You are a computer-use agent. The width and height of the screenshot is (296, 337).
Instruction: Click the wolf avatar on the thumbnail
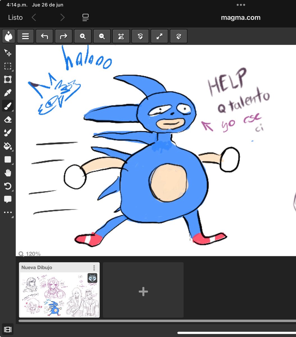(92, 278)
